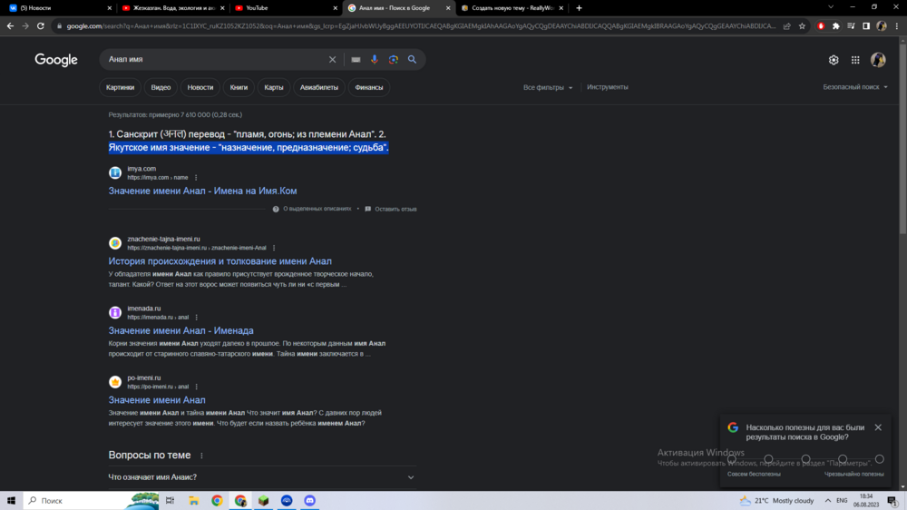The width and height of the screenshot is (907, 510).
Task: Open the Windows notification center
Action: [893, 501]
